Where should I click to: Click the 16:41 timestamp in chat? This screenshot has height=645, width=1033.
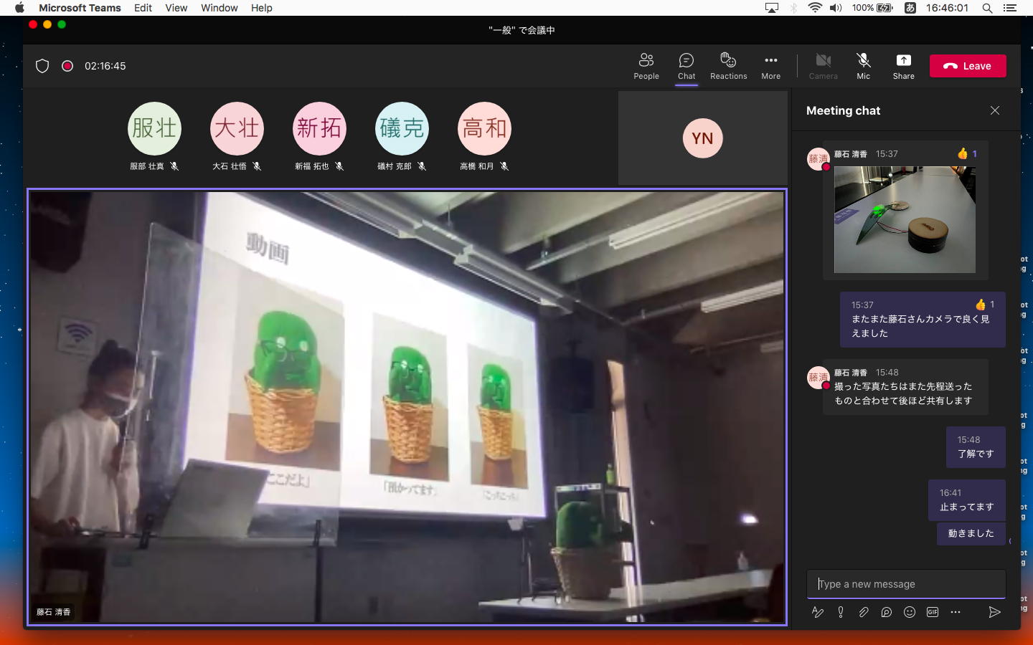pos(951,493)
